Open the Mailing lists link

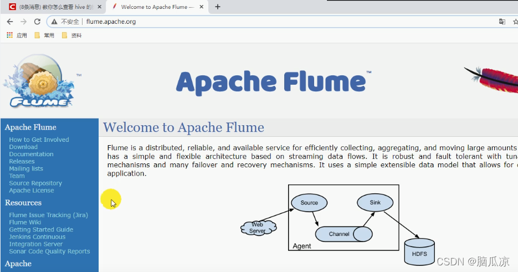pyautogui.click(x=26, y=169)
